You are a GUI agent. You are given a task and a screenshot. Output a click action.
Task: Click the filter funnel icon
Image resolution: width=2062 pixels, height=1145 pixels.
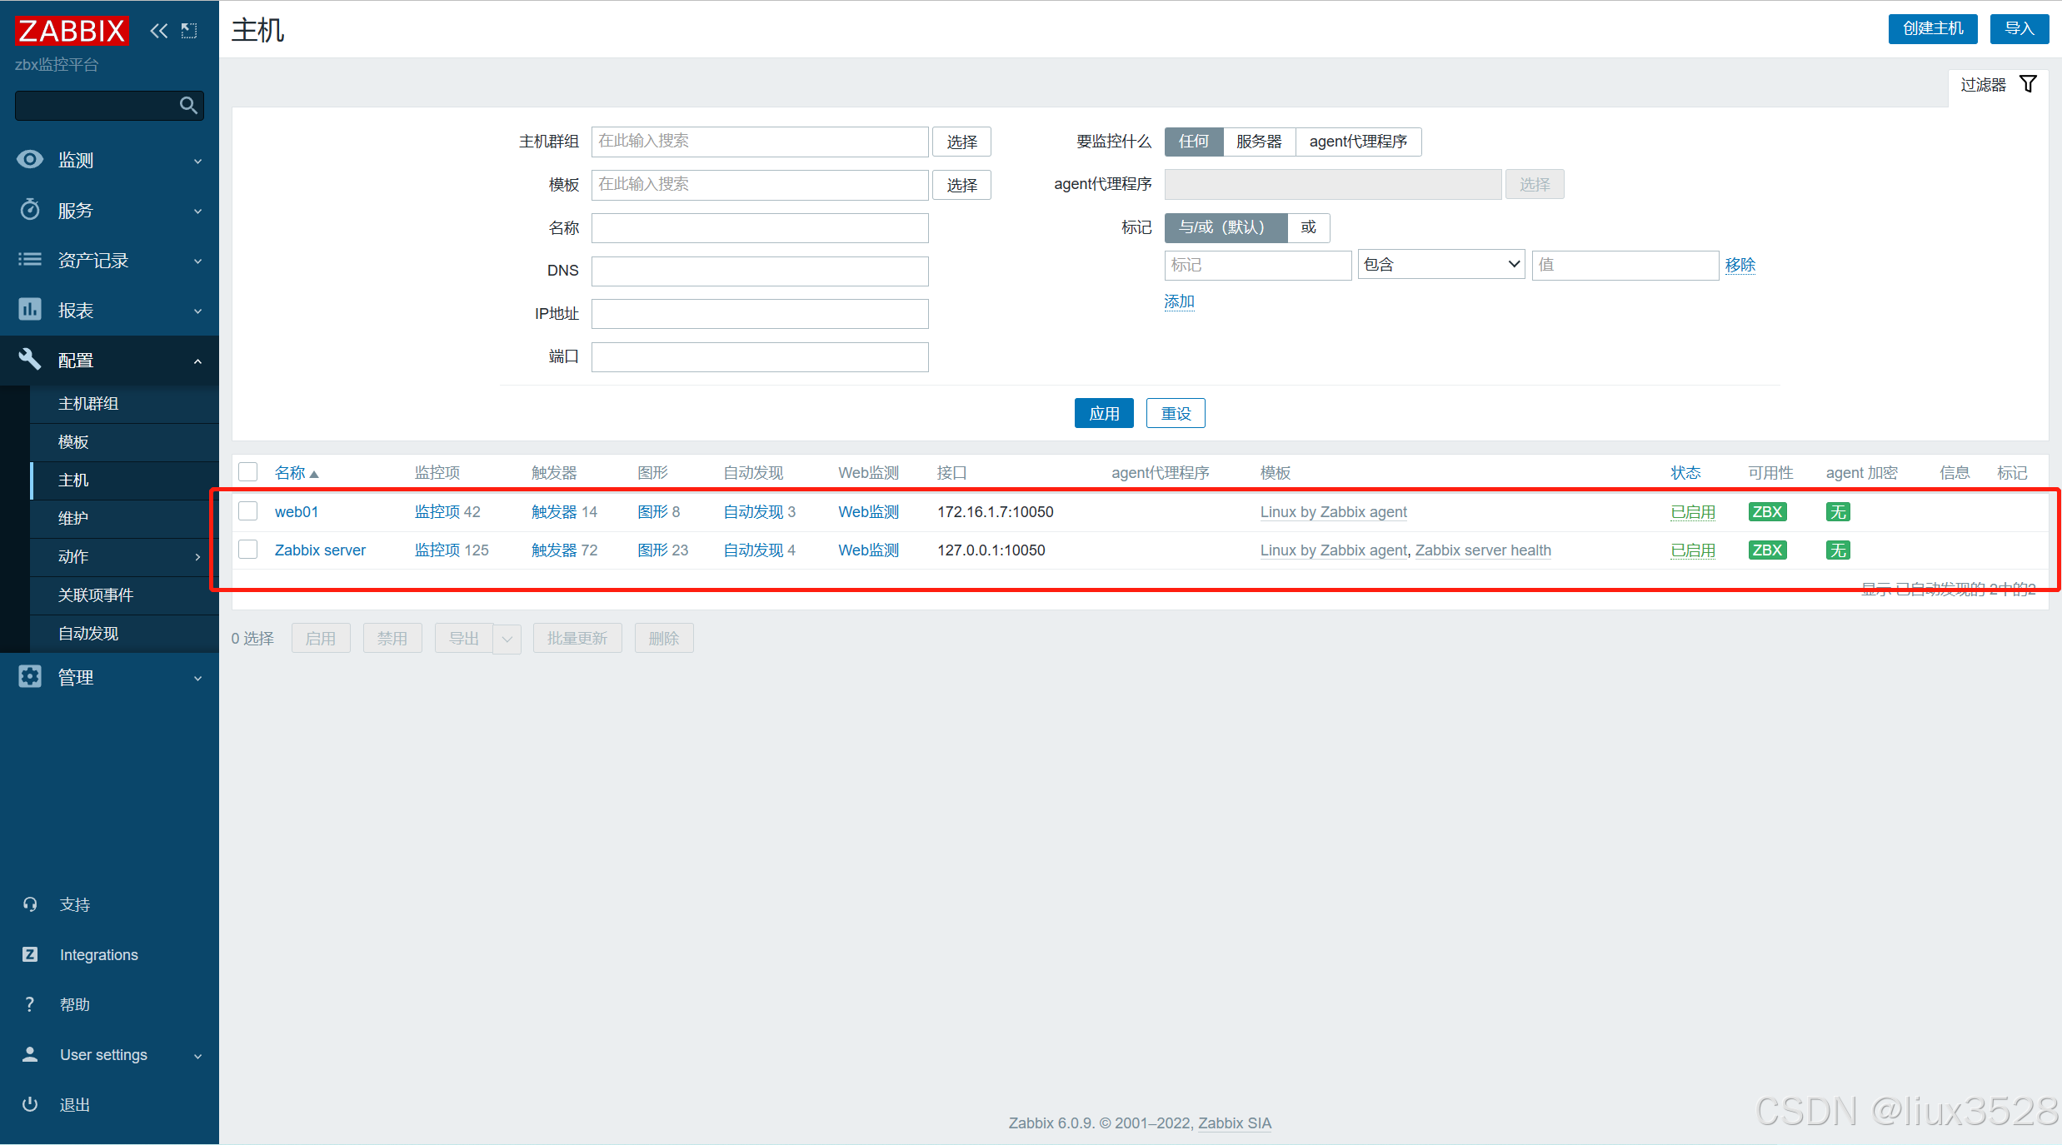(x=2029, y=84)
